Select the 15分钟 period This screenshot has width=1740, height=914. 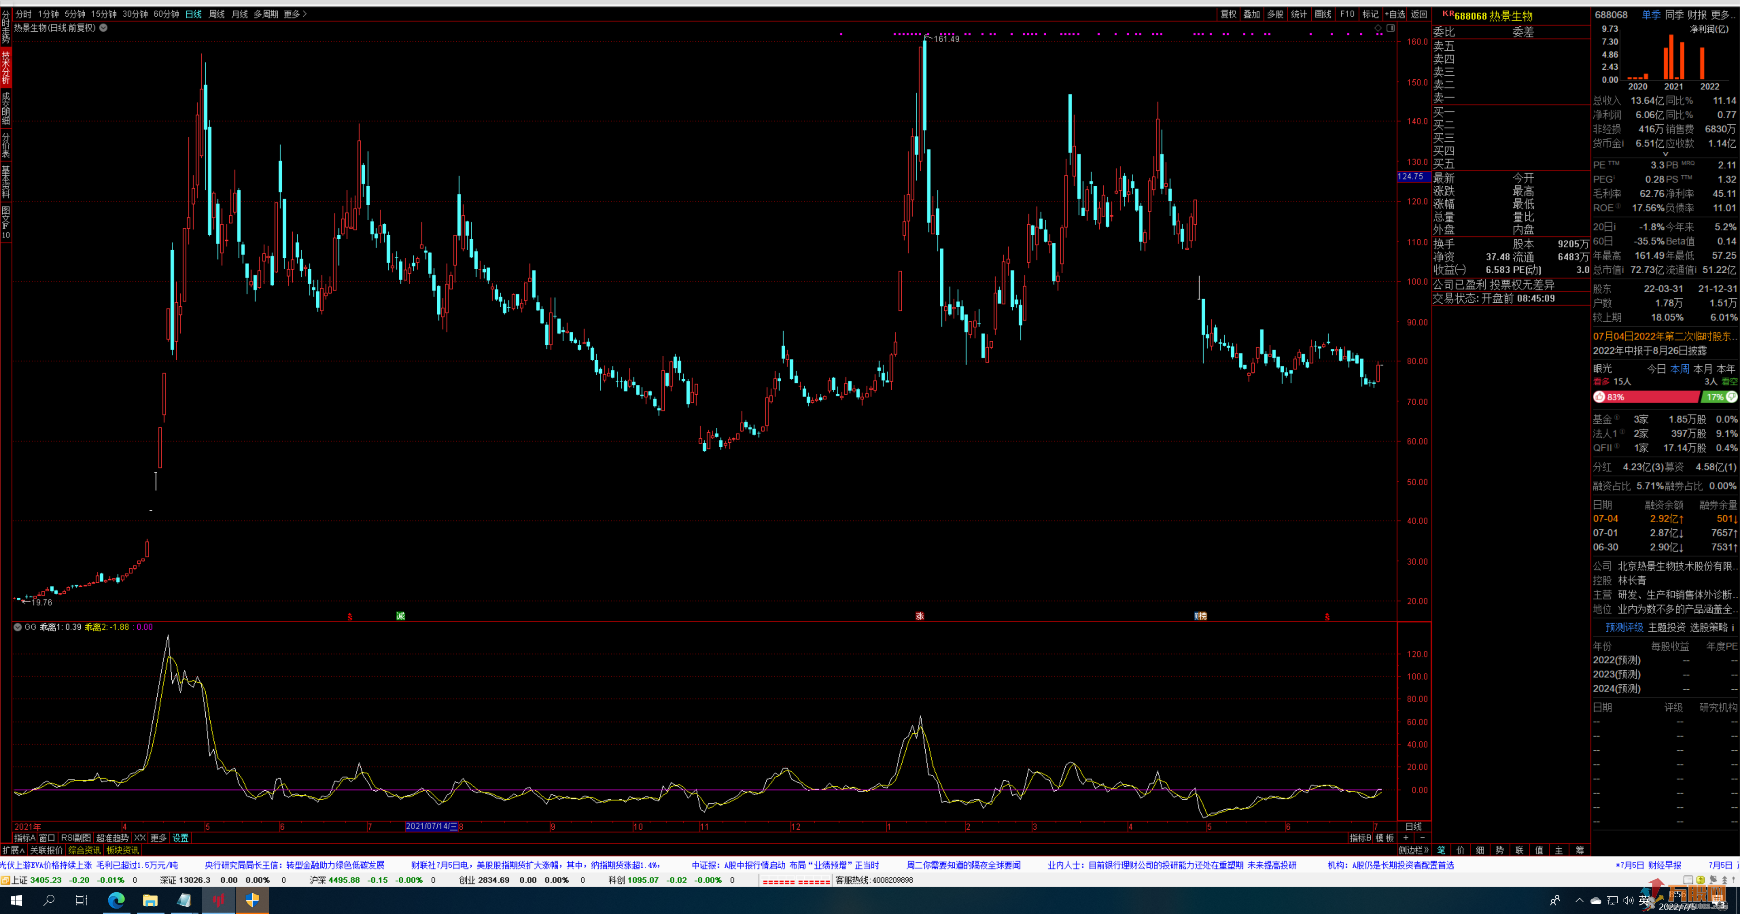[x=104, y=14]
